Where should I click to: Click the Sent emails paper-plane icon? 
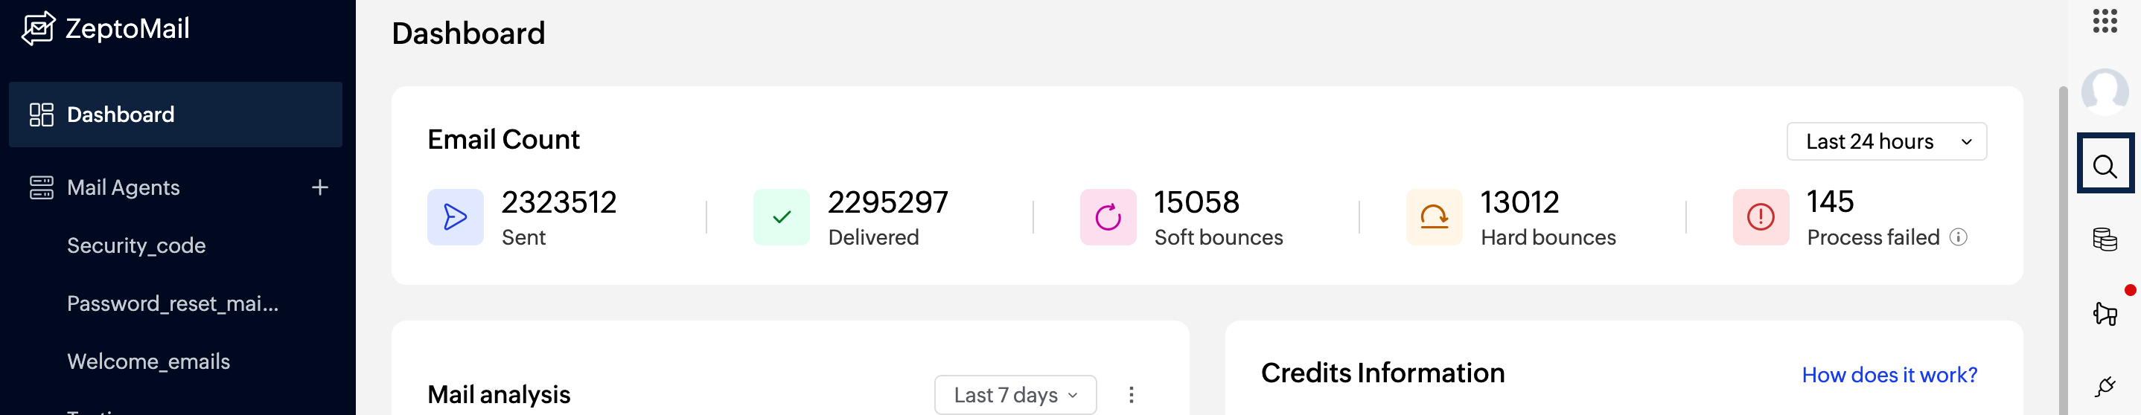pos(456,217)
